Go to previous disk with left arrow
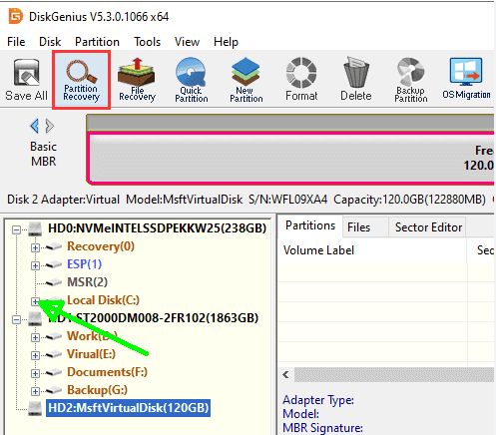This screenshot has width=496, height=435. click(35, 126)
